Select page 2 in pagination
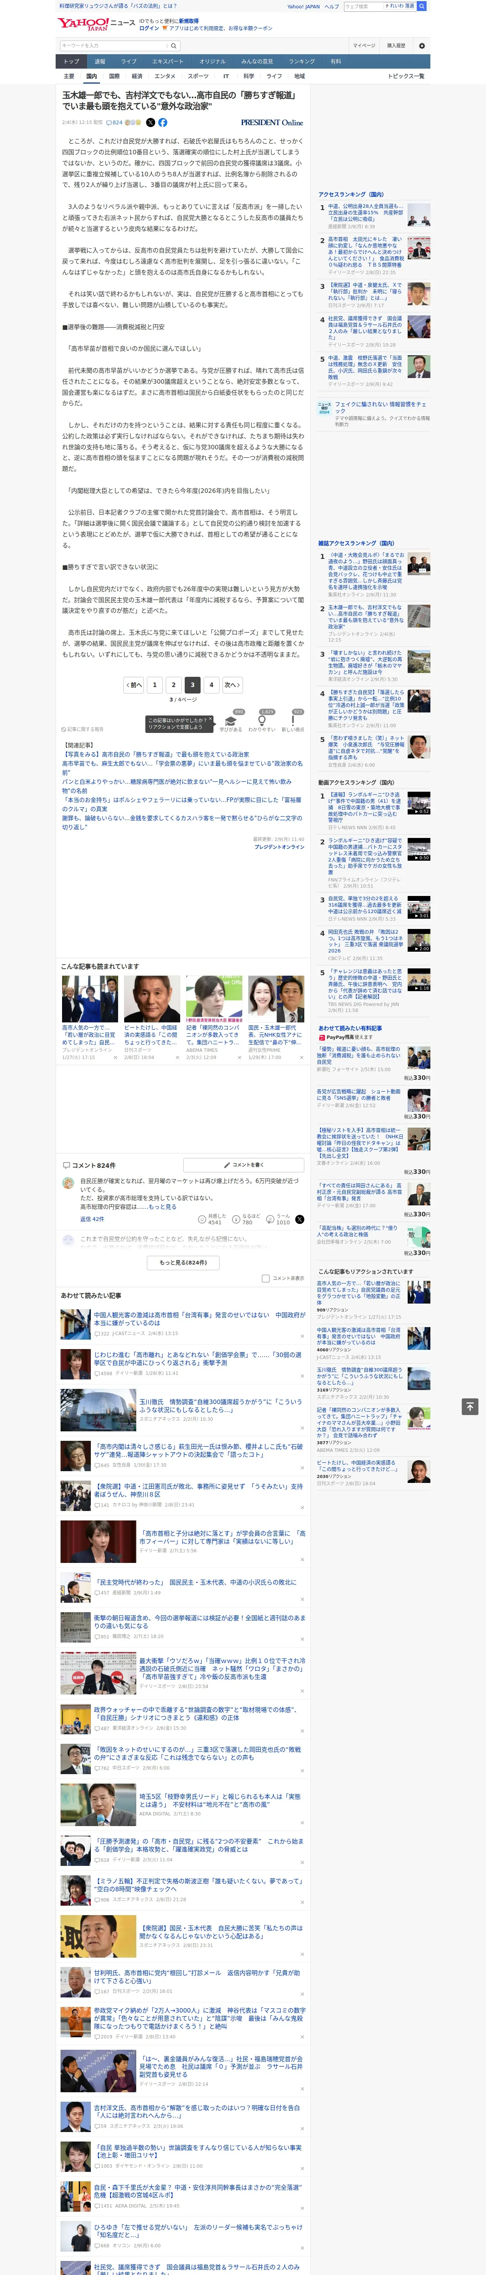This screenshot has width=486, height=2275. click(x=173, y=684)
